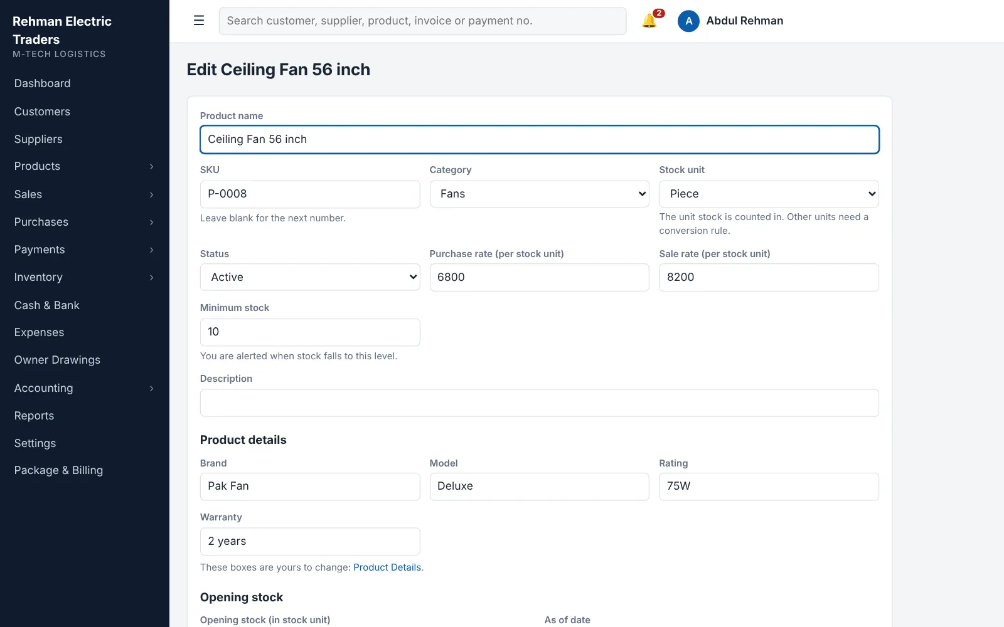The width and height of the screenshot is (1004, 627).
Task: Click the Product name field
Action: click(539, 139)
